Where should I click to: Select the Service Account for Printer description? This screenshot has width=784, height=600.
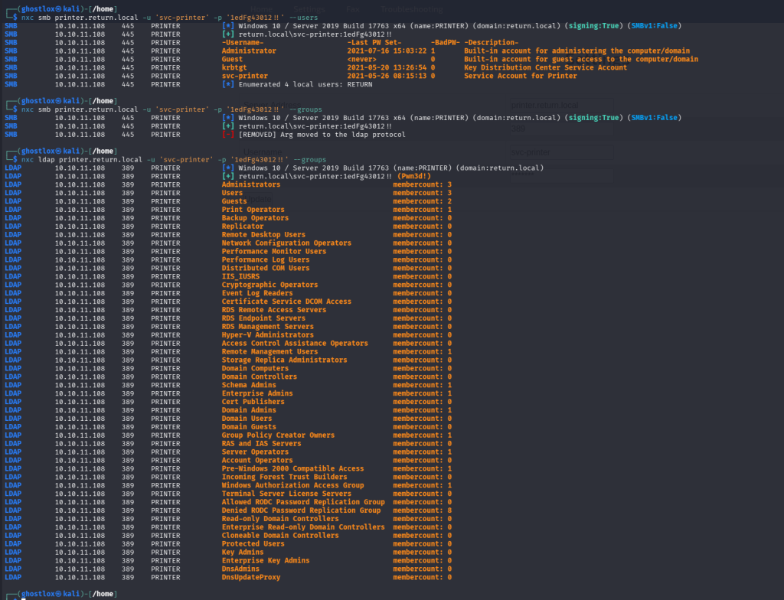520,76
